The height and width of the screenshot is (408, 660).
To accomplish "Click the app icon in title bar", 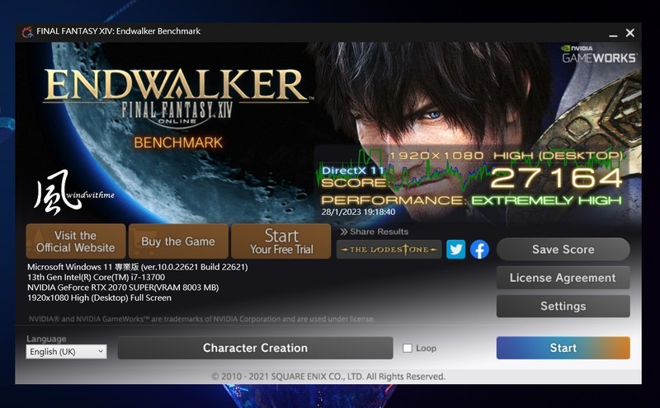I will (x=27, y=32).
